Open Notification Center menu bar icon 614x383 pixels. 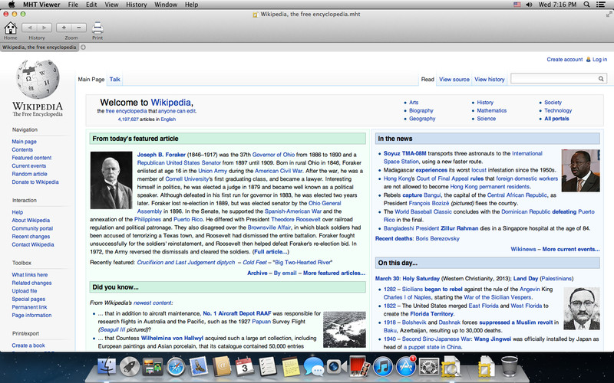tap(600, 5)
